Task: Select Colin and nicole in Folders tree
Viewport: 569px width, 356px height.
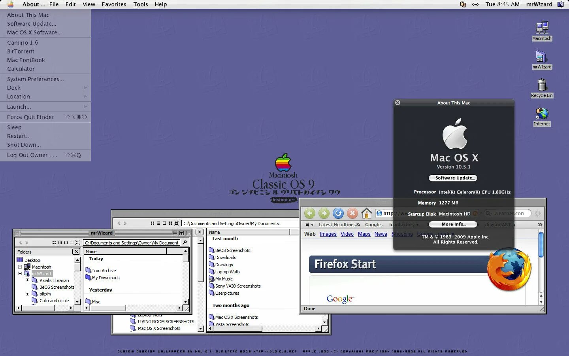Action: point(51,301)
